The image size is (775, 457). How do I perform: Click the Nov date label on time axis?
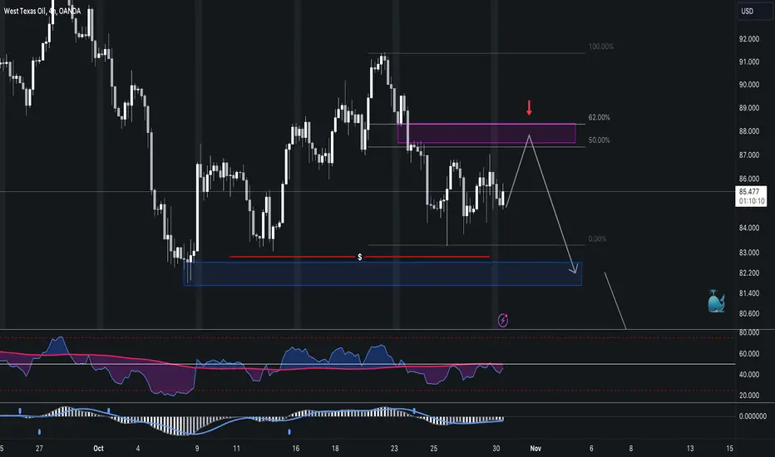(536, 449)
